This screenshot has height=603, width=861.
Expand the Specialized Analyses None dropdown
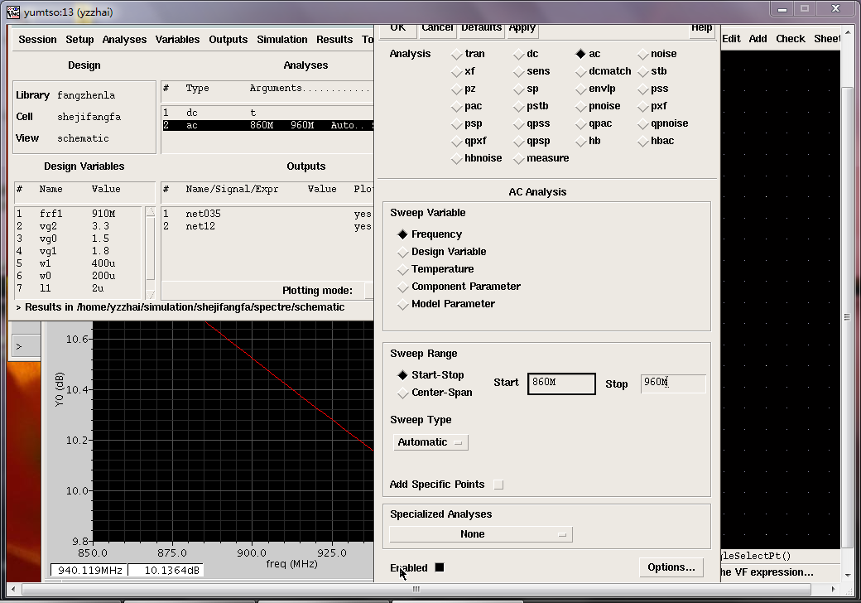(480, 534)
